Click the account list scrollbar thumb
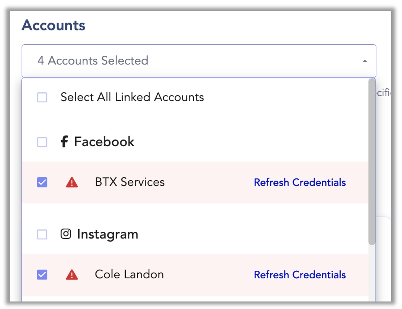The height and width of the screenshot is (309, 402). coord(372,162)
